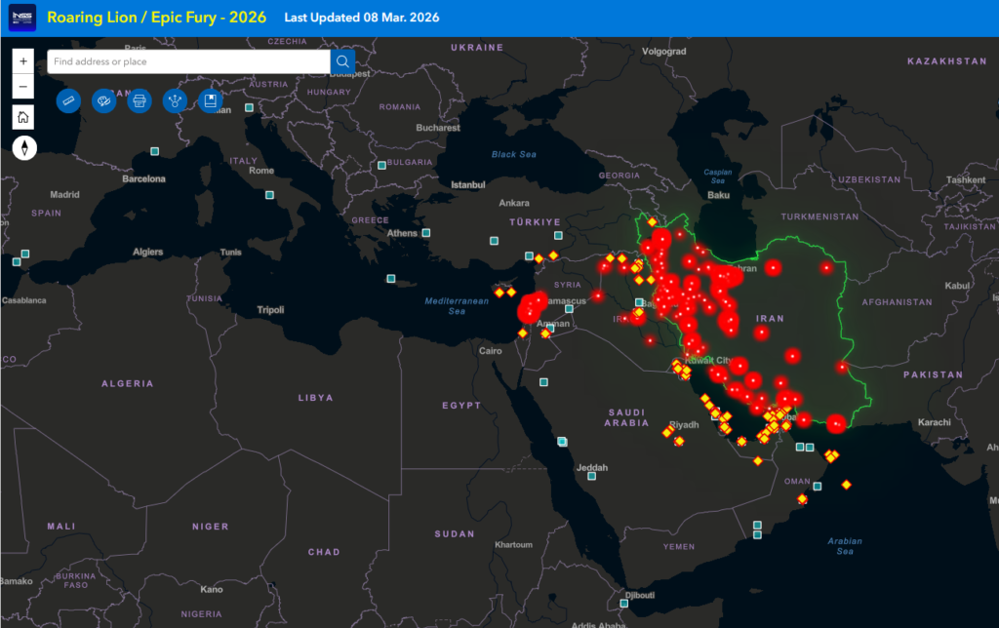The width and height of the screenshot is (999, 628).
Task: Return to the default map view with the home icon
Action: click(24, 117)
